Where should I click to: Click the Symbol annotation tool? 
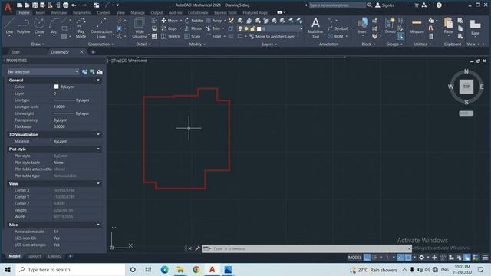[338, 28]
